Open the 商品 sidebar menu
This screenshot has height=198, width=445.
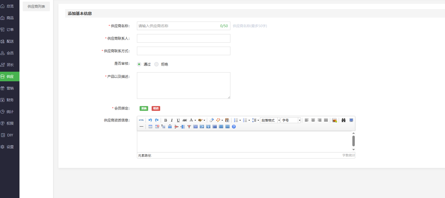10,18
